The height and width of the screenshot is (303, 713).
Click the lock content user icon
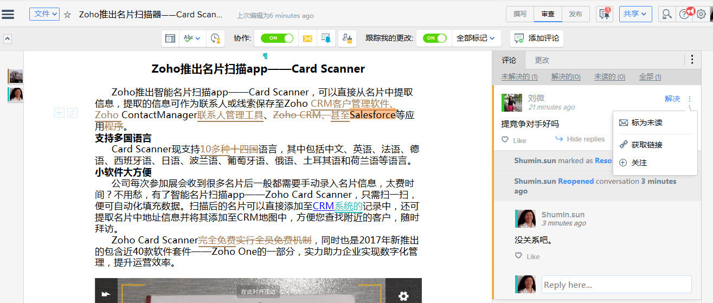[347, 38]
